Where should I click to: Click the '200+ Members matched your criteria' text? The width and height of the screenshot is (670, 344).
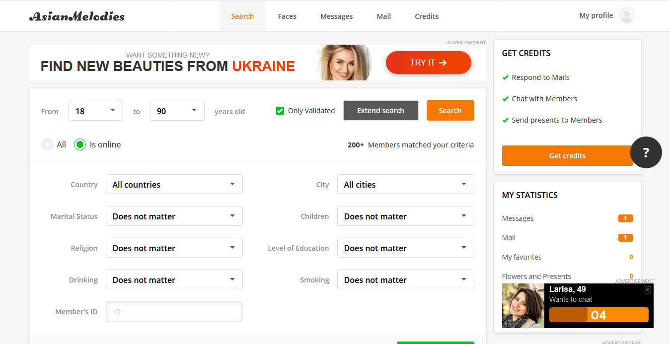[411, 145]
